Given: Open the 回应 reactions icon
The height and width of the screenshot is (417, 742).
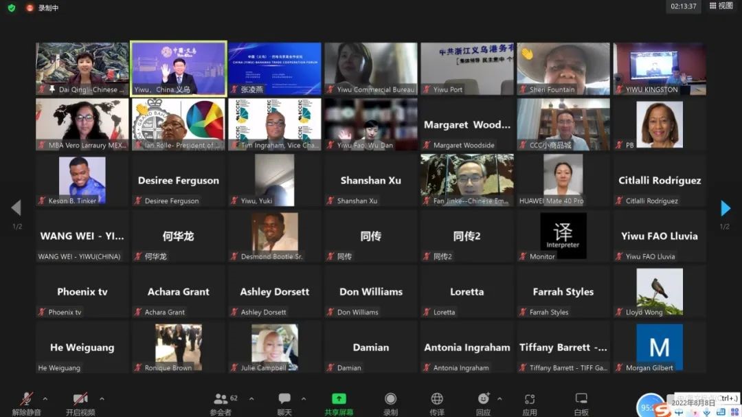Looking at the screenshot, I should pyautogui.click(x=483, y=404).
